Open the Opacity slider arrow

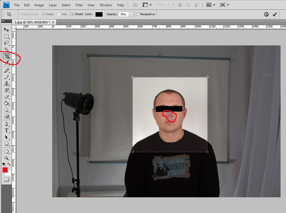131,14
